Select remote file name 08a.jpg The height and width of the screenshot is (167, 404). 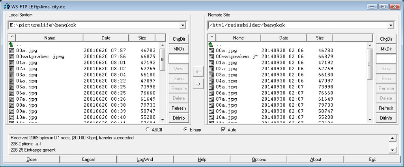(226, 105)
